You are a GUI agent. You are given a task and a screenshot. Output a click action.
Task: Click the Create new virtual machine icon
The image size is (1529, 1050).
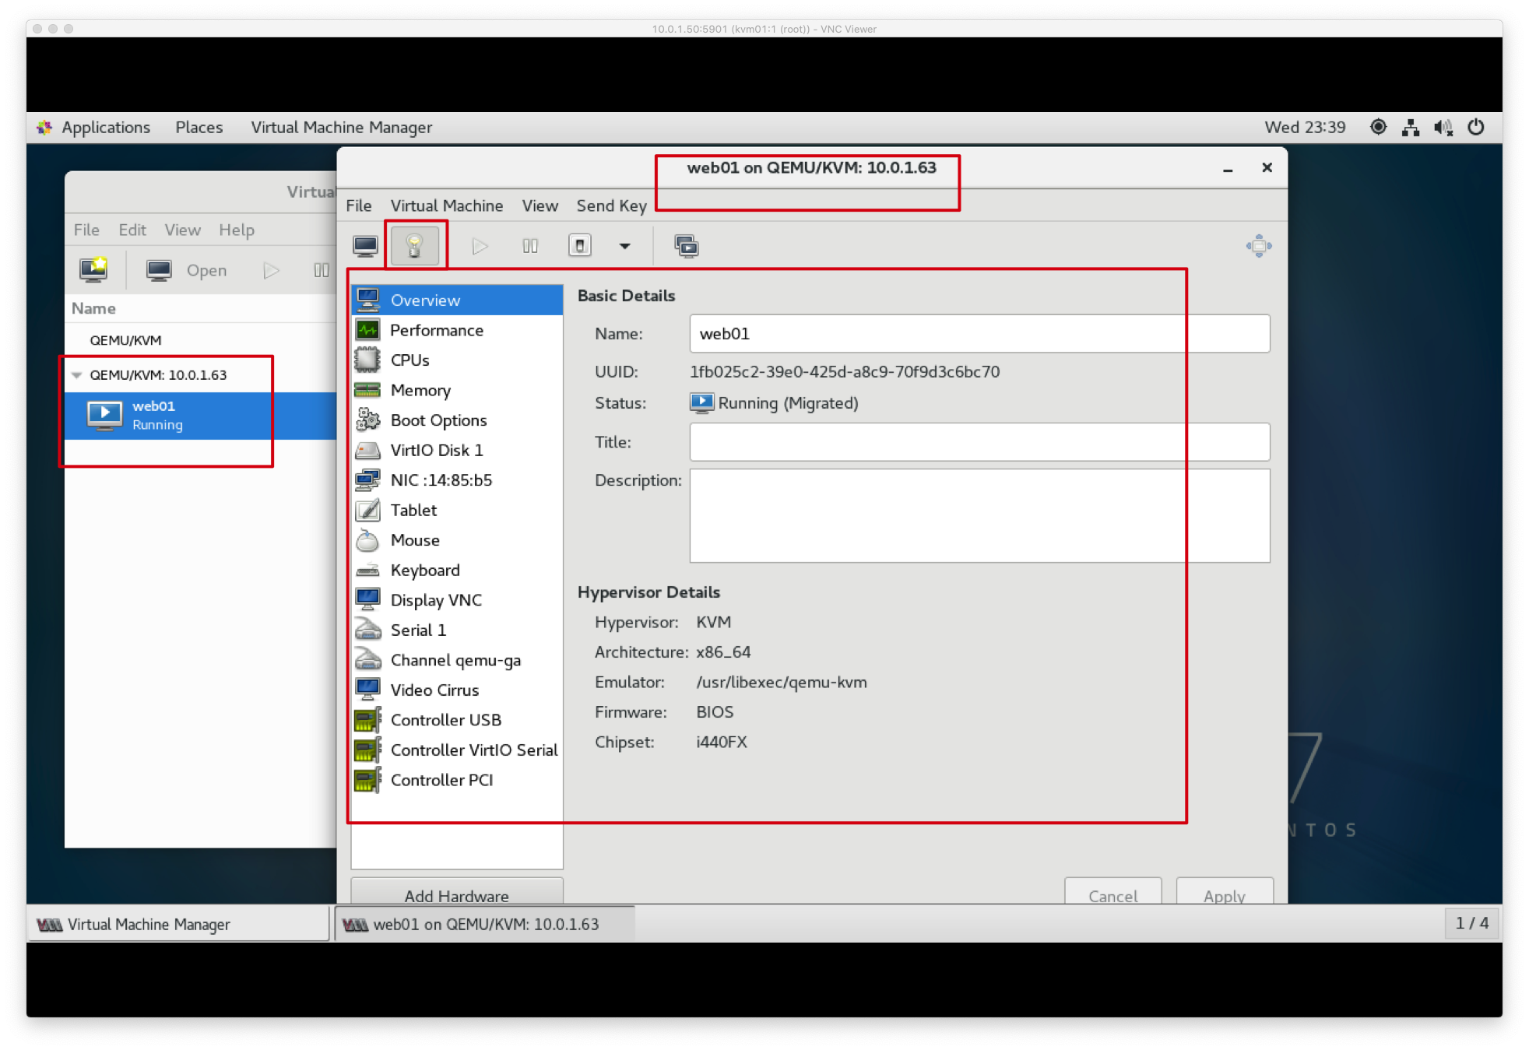(x=93, y=270)
